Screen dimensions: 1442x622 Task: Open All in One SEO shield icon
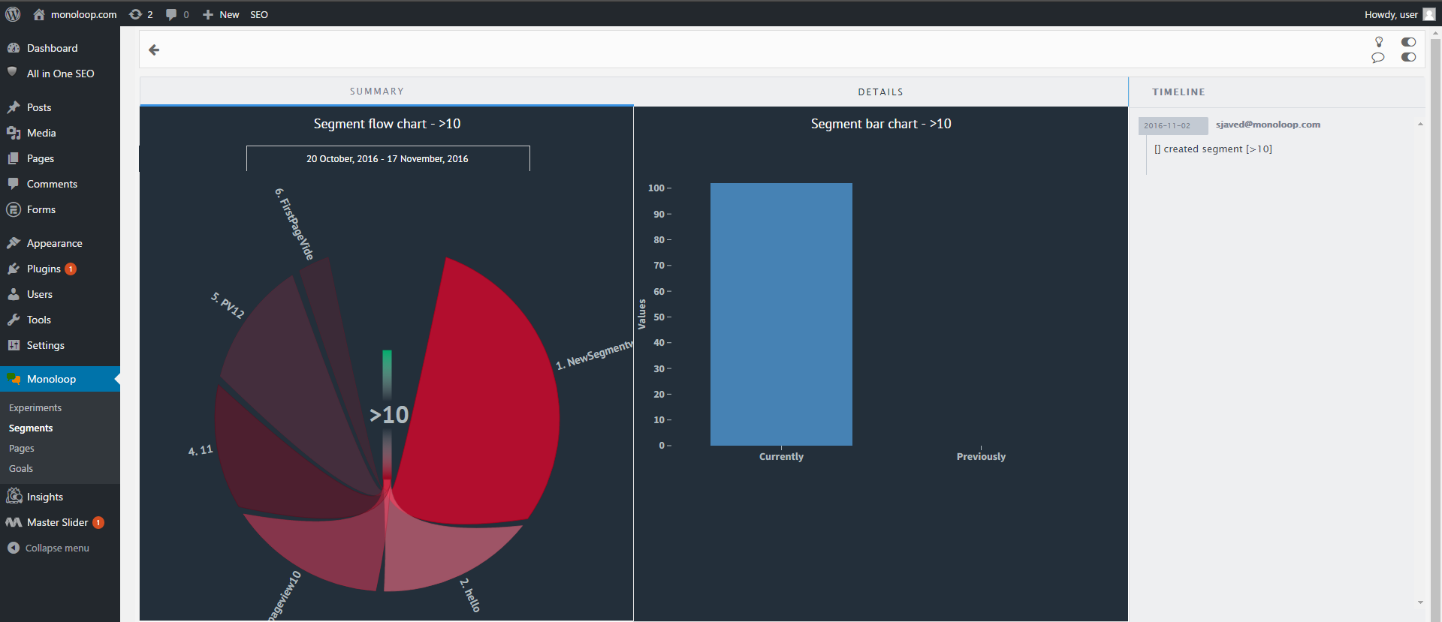(x=13, y=73)
